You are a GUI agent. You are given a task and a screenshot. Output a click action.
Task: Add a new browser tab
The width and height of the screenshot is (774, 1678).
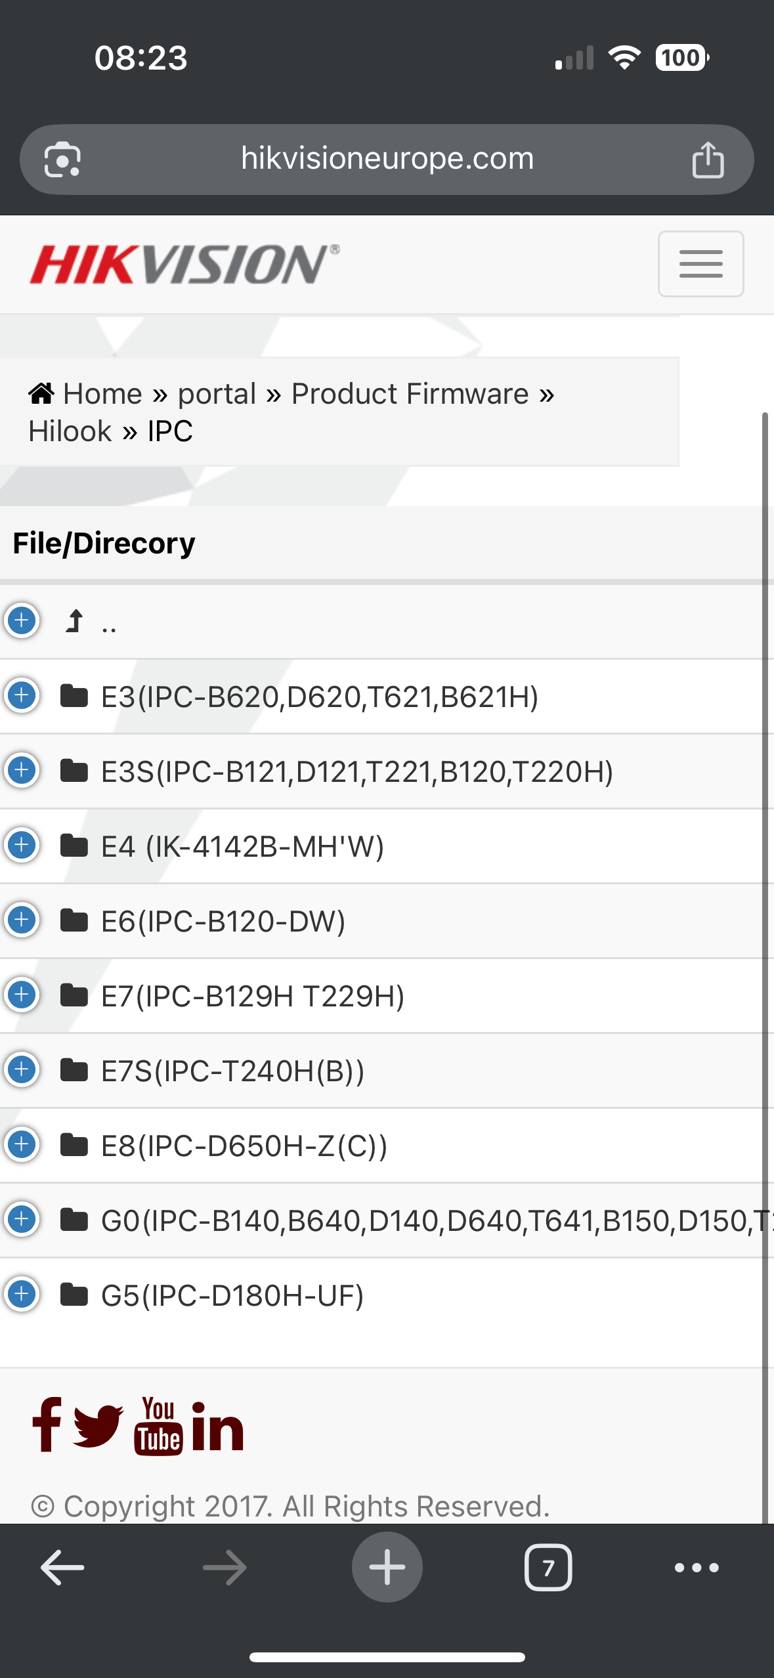coord(387,1567)
